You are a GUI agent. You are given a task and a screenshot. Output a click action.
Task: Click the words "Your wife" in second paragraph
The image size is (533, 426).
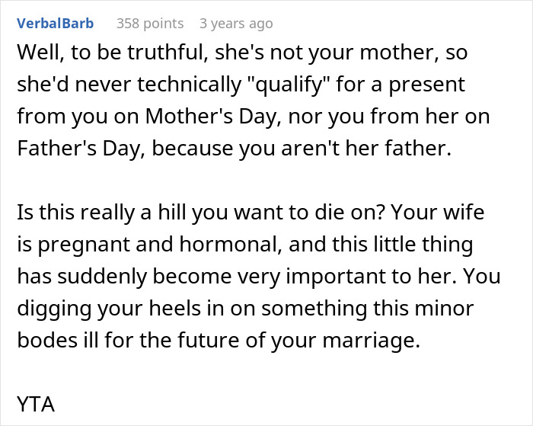pos(438,213)
